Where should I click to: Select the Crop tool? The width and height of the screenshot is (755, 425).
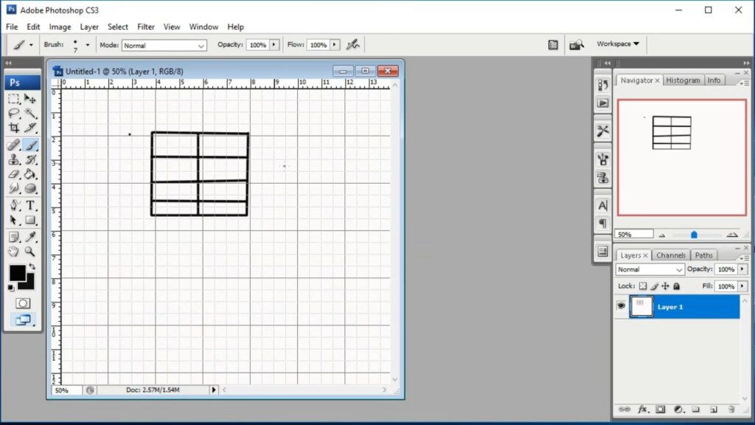coord(14,128)
